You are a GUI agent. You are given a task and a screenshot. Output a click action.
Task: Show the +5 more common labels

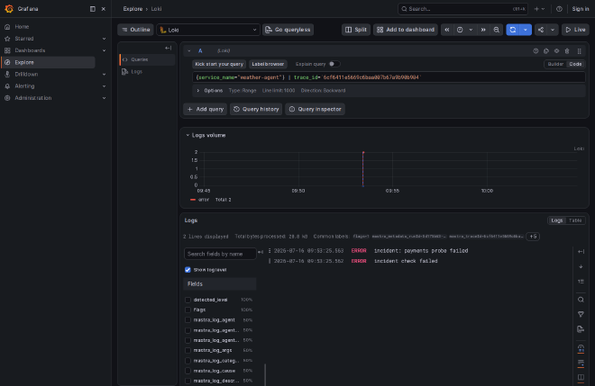[533, 237]
